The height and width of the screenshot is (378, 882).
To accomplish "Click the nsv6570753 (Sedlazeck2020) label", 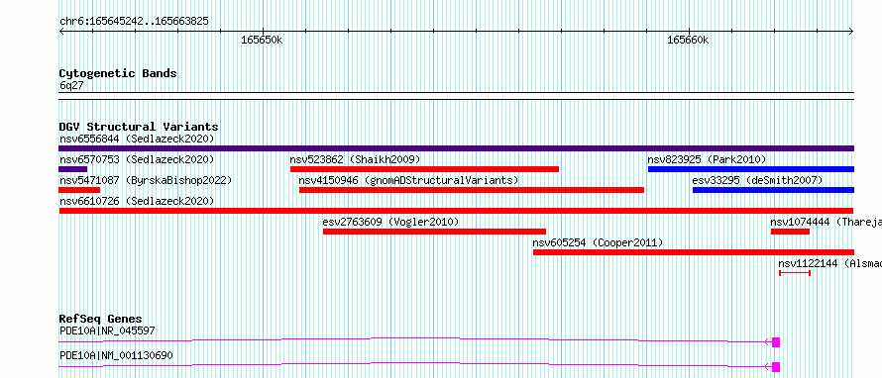I will coord(137,159).
